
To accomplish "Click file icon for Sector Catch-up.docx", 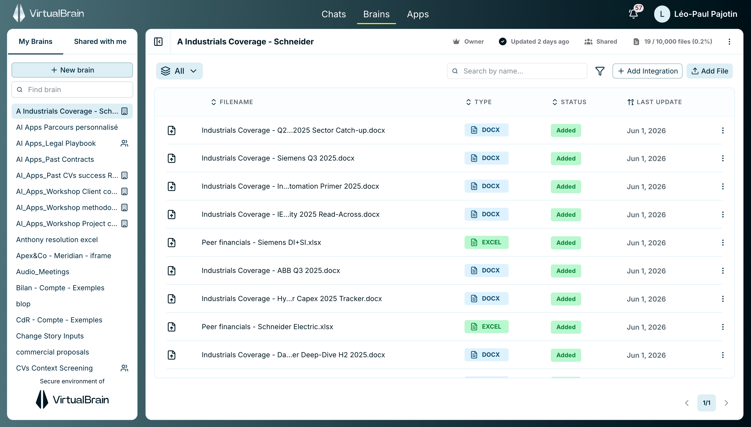I will point(172,130).
